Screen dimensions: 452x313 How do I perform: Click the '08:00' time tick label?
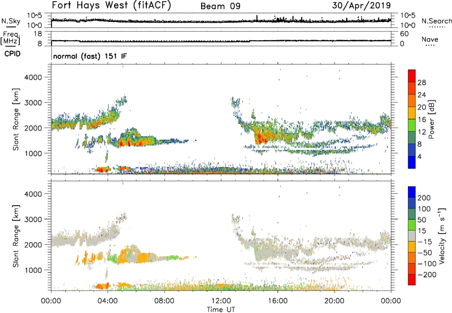coord(164,301)
